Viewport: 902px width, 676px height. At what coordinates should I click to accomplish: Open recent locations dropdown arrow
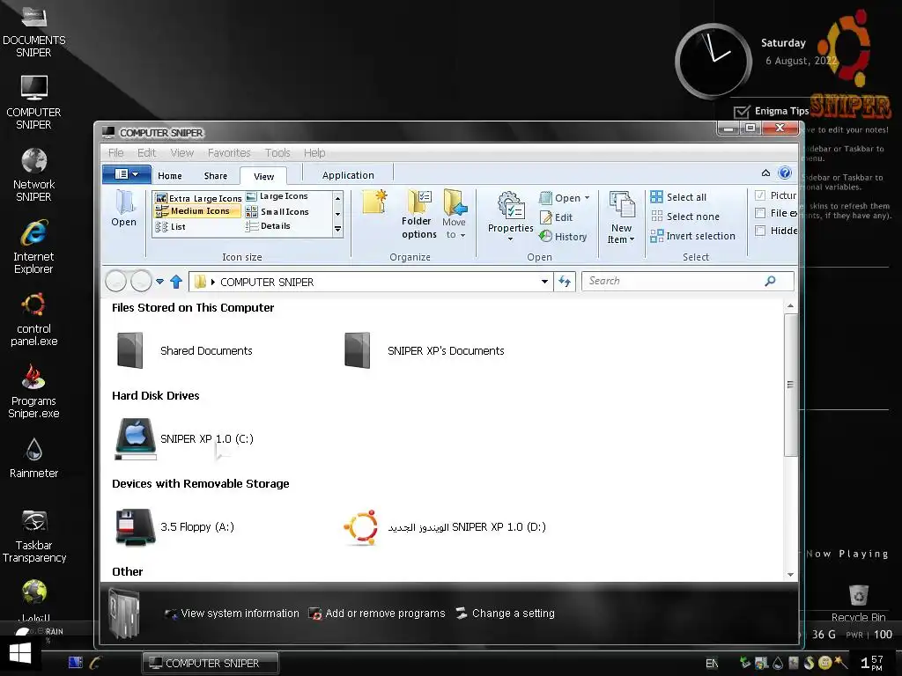(159, 282)
